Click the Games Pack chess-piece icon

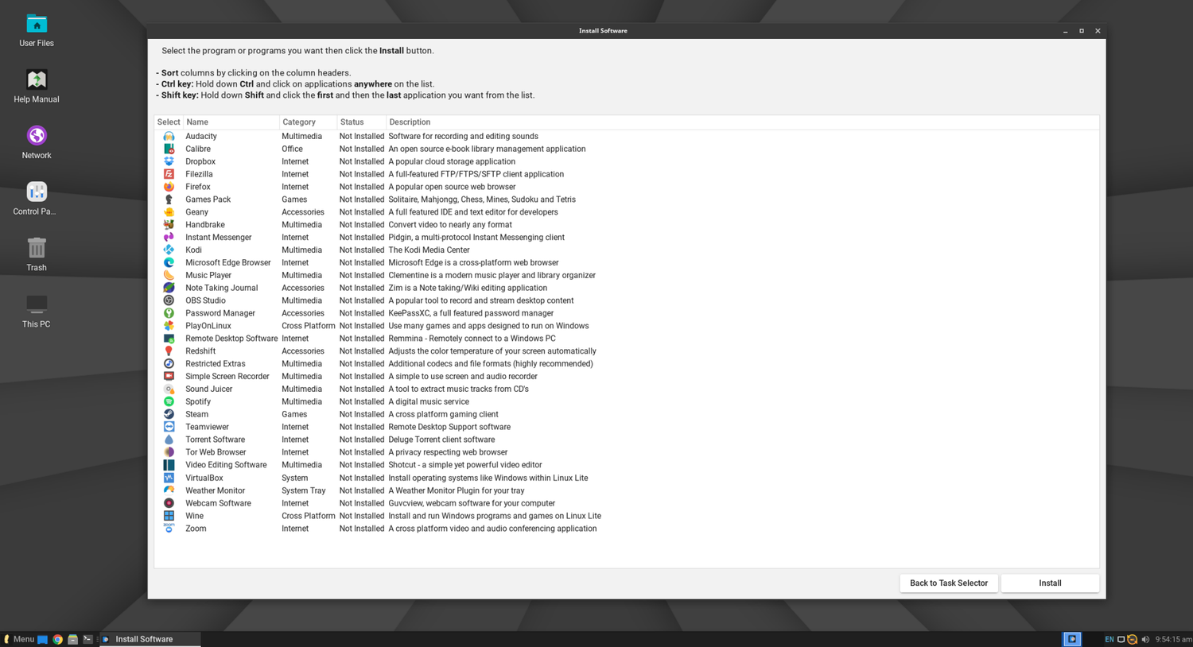click(x=169, y=200)
